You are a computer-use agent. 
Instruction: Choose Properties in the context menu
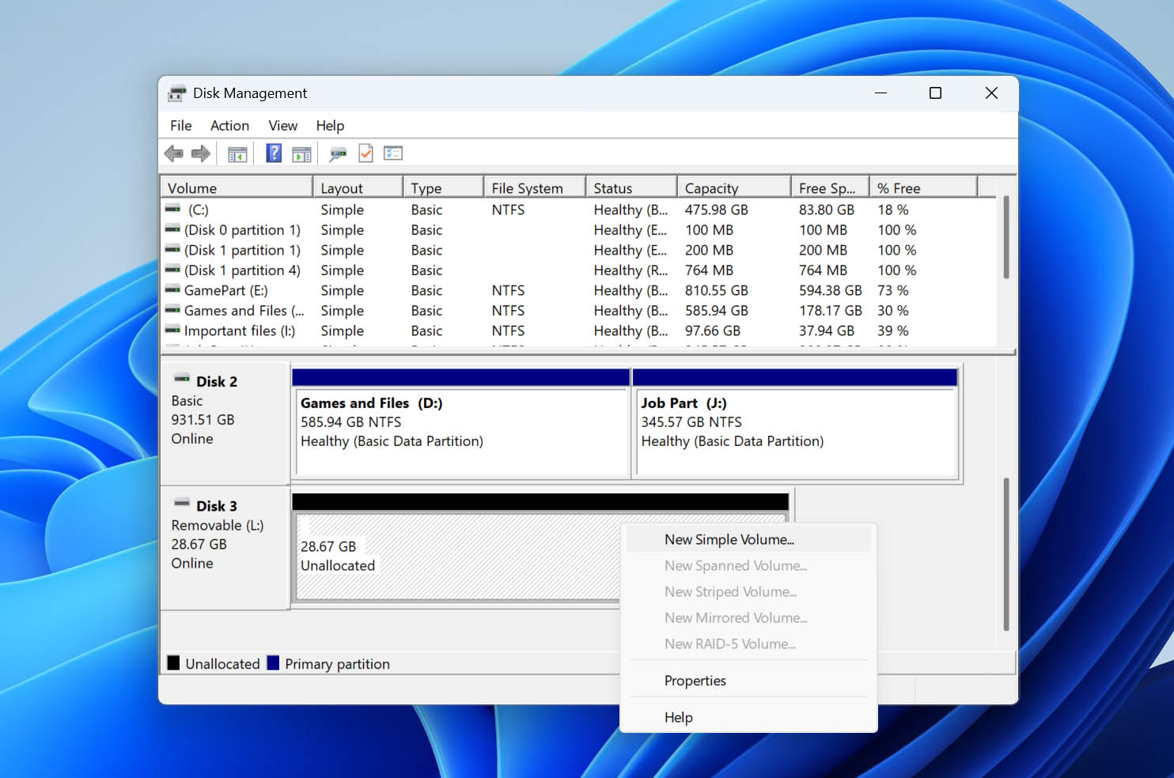pyautogui.click(x=748, y=681)
